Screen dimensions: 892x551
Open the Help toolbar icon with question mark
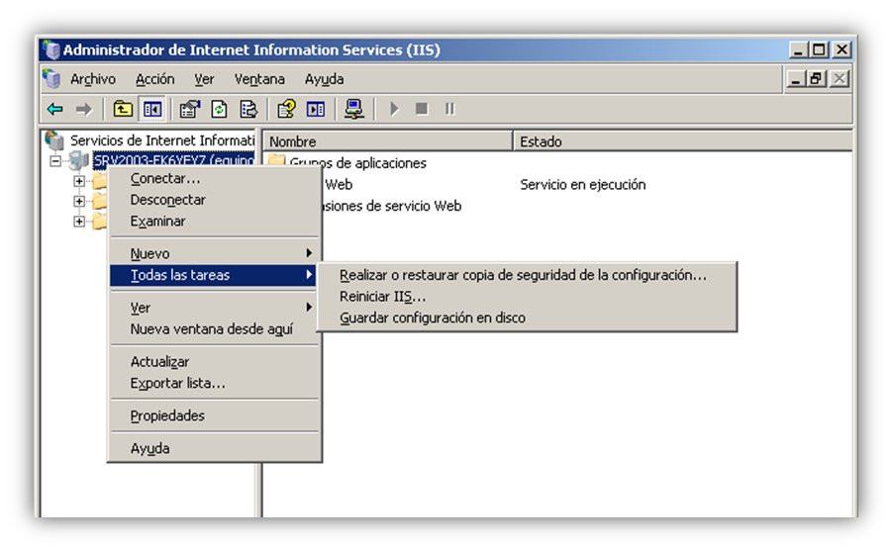pos(286,109)
